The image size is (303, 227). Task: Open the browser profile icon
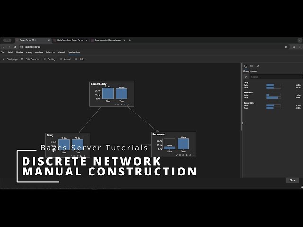tap(294, 47)
